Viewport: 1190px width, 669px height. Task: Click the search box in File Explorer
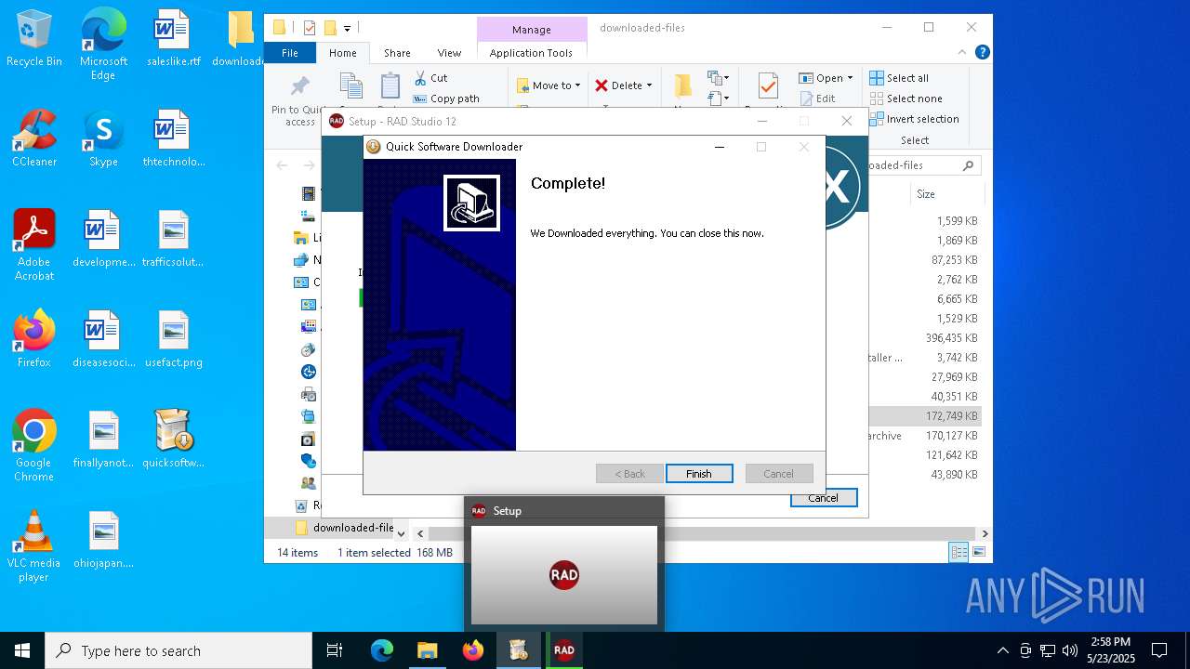(x=923, y=165)
